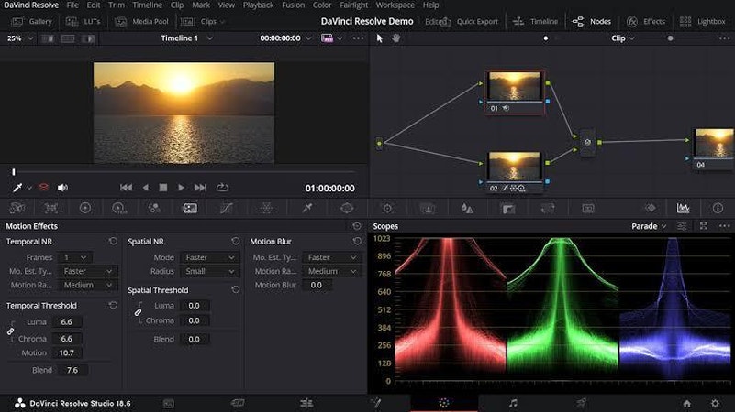The image size is (735, 412).
Task: Open the LUTs panel
Action: pos(84,21)
